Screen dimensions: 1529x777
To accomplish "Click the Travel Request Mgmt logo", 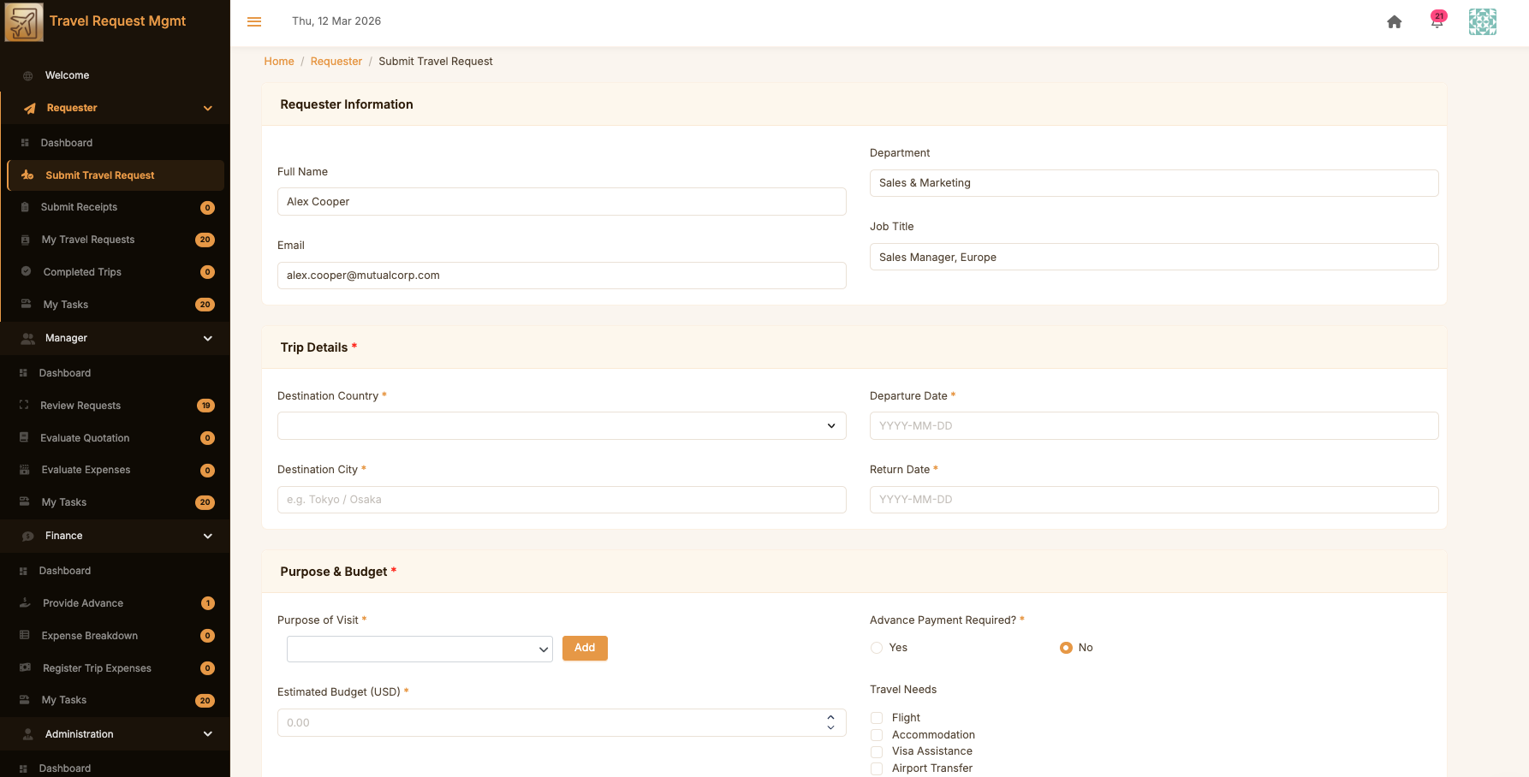I will click(x=24, y=22).
